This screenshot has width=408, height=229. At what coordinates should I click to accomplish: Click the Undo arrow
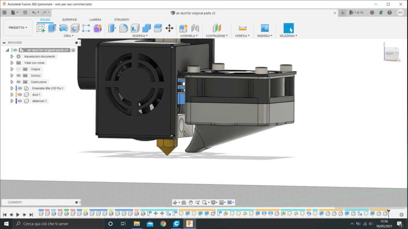[34, 12]
